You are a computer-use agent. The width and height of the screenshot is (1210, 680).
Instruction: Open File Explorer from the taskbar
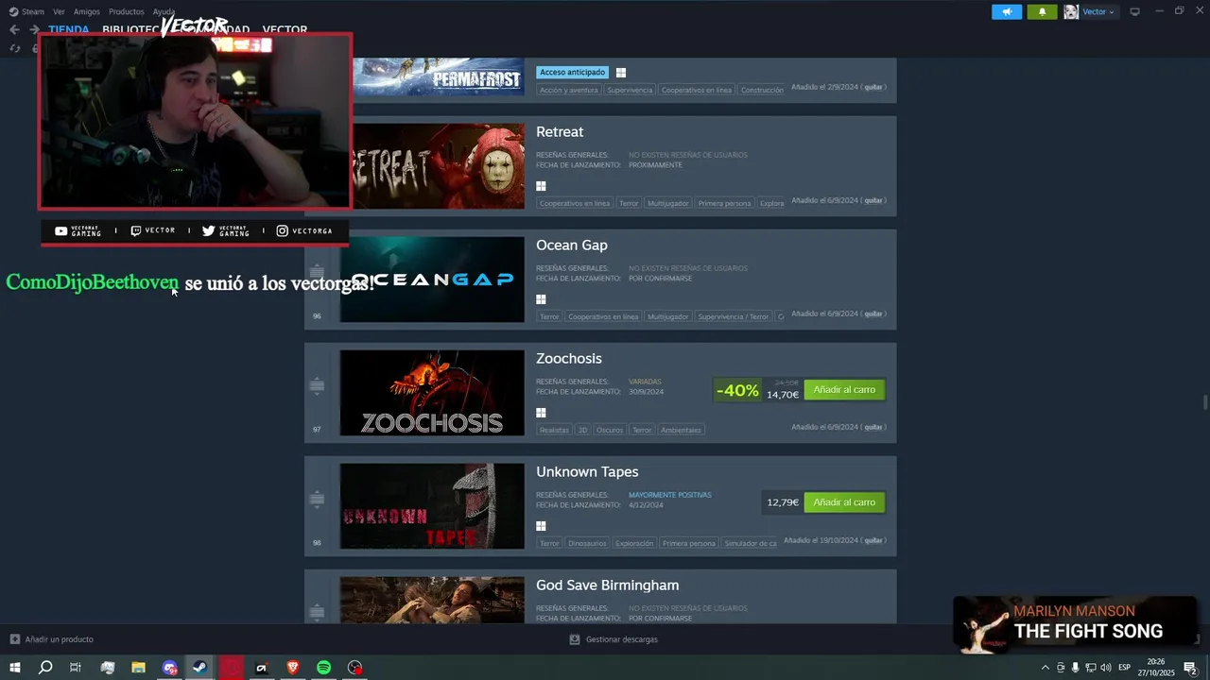138,668
